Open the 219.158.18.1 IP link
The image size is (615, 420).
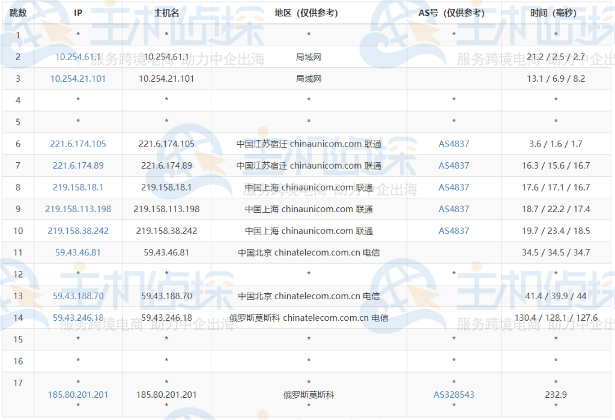[77, 187]
